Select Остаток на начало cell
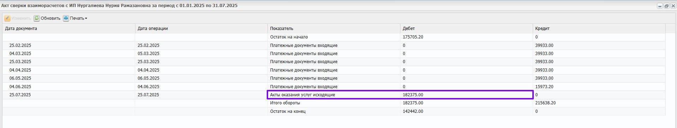The image size is (677, 128). (x=334, y=37)
